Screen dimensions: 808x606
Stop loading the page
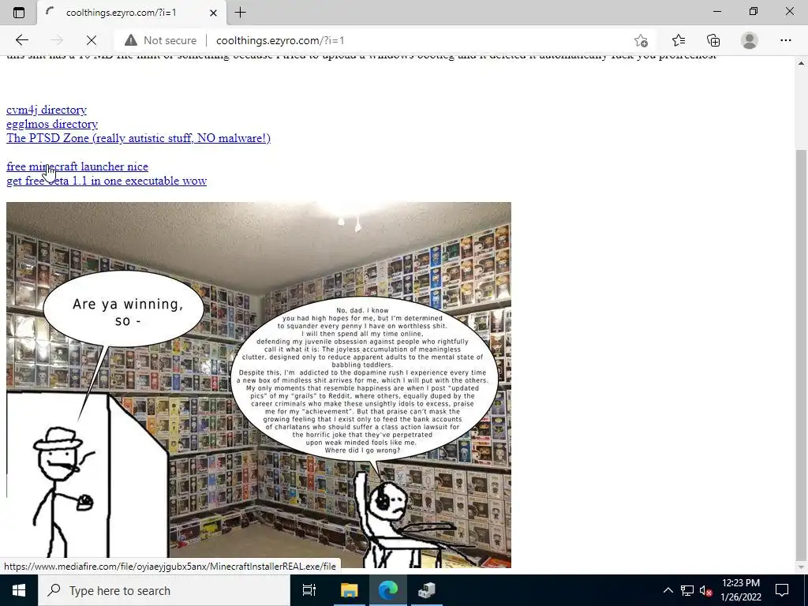tap(92, 40)
